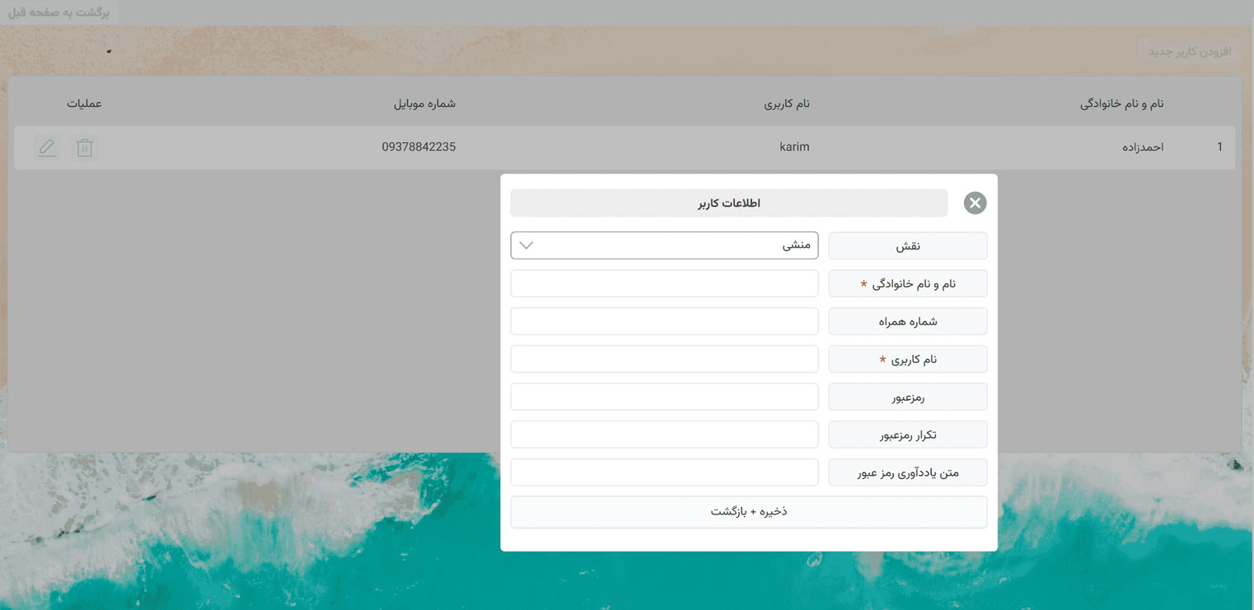Click row number 1 in table
Screen dimensions: 1254x610
click(1219, 147)
